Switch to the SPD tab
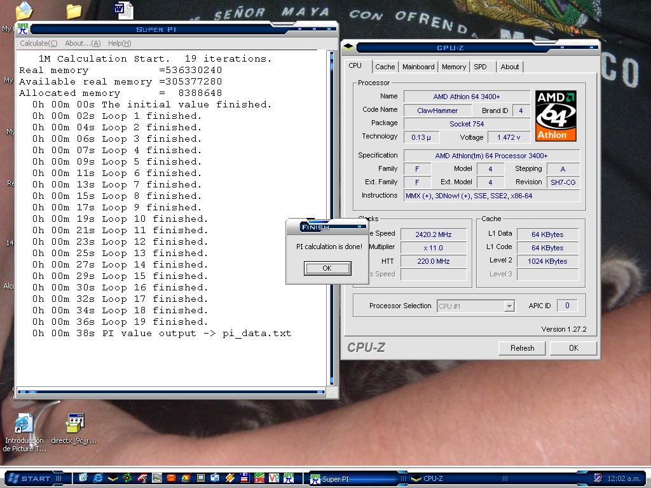 (481, 67)
